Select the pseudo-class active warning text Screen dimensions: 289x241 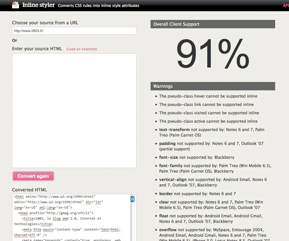pyautogui.click(x=209, y=121)
